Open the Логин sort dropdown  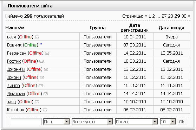pyautogui.click(x=136, y=122)
